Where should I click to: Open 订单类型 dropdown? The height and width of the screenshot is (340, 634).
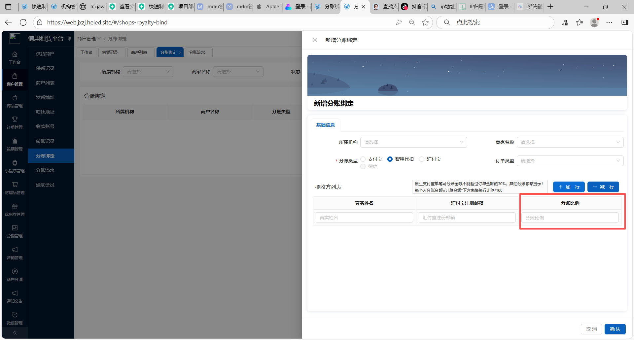(x=570, y=161)
